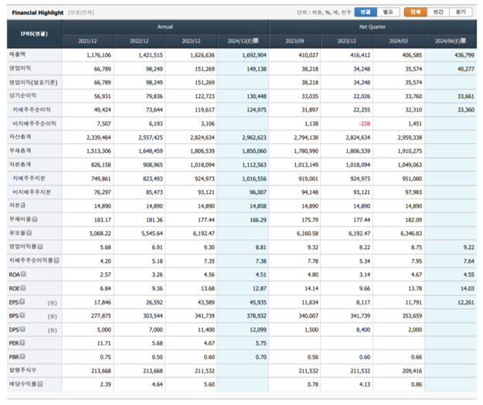Click the DPS help icon

tap(22, 329)
